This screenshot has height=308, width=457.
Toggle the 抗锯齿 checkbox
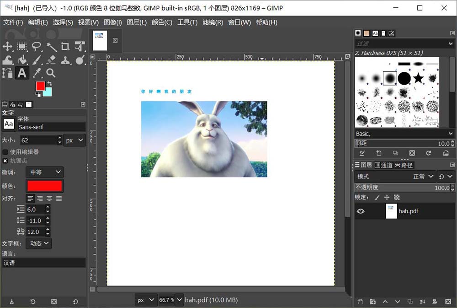5,161
